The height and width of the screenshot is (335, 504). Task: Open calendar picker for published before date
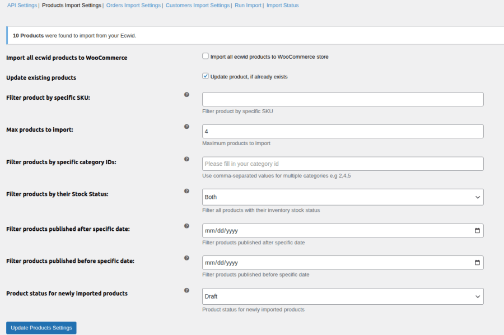477,263
